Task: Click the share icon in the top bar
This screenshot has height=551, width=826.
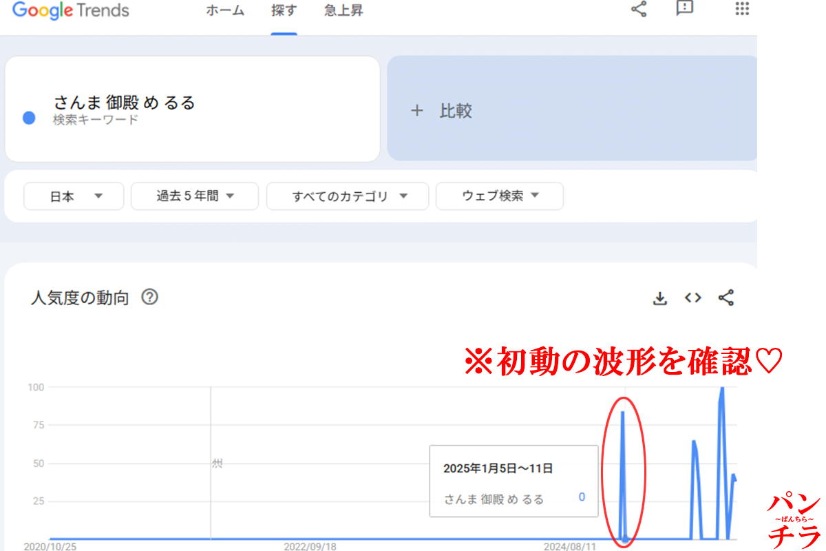Action: (x=638, y=10)
